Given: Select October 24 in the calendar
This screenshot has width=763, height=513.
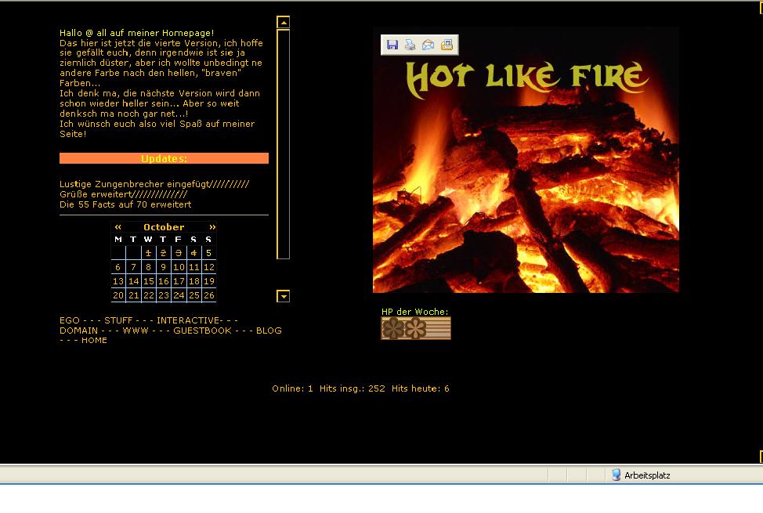Looking at the screenshot, I should pyautogui.click(x=179, y=295).
